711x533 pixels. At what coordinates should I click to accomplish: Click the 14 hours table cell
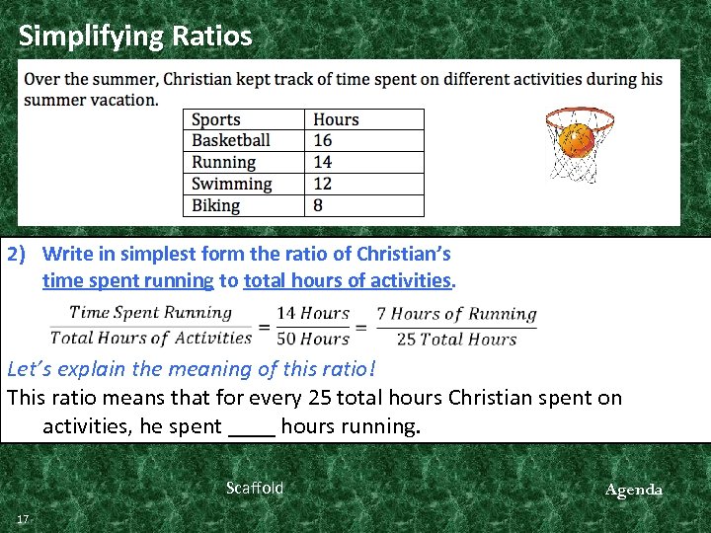(x=364, y=162)
